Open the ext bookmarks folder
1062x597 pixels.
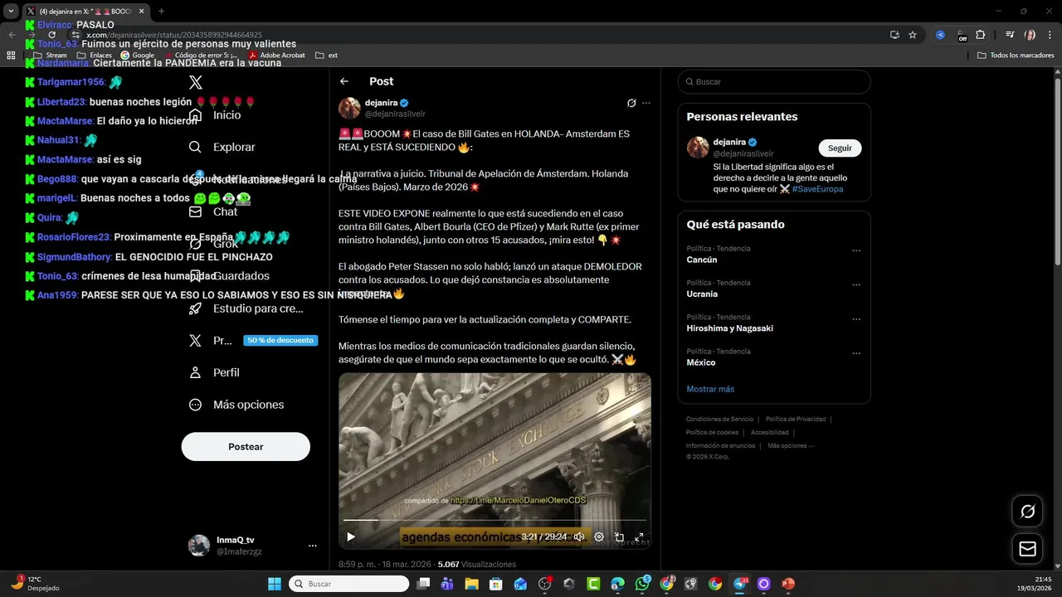(x=326, y=56)
